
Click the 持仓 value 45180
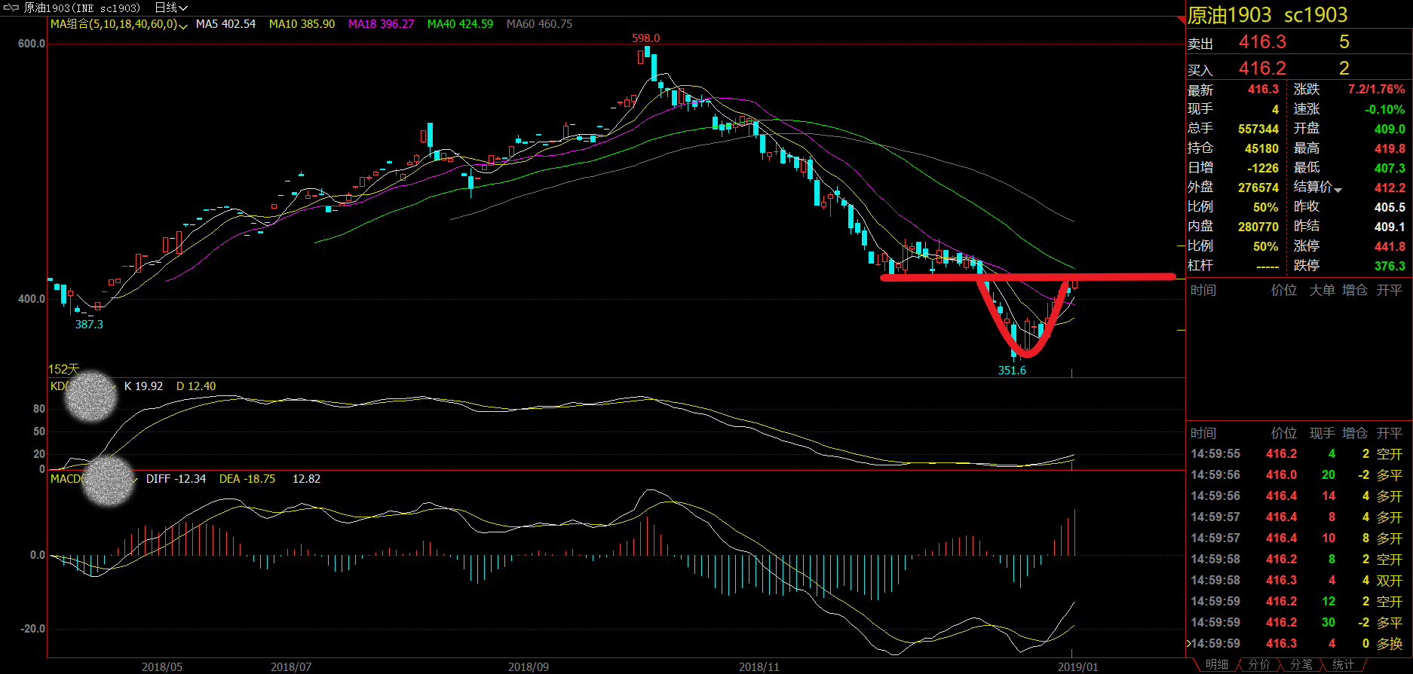coord(1261,148)
